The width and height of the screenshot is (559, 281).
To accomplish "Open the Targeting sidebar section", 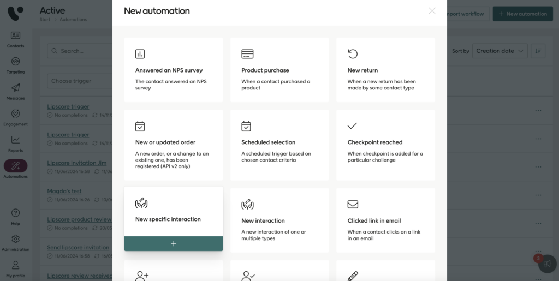I will [15, 65].
